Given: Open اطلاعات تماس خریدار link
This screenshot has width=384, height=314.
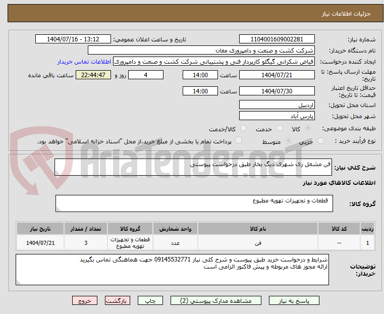Looking at the screenshot, I should point(84,62).
